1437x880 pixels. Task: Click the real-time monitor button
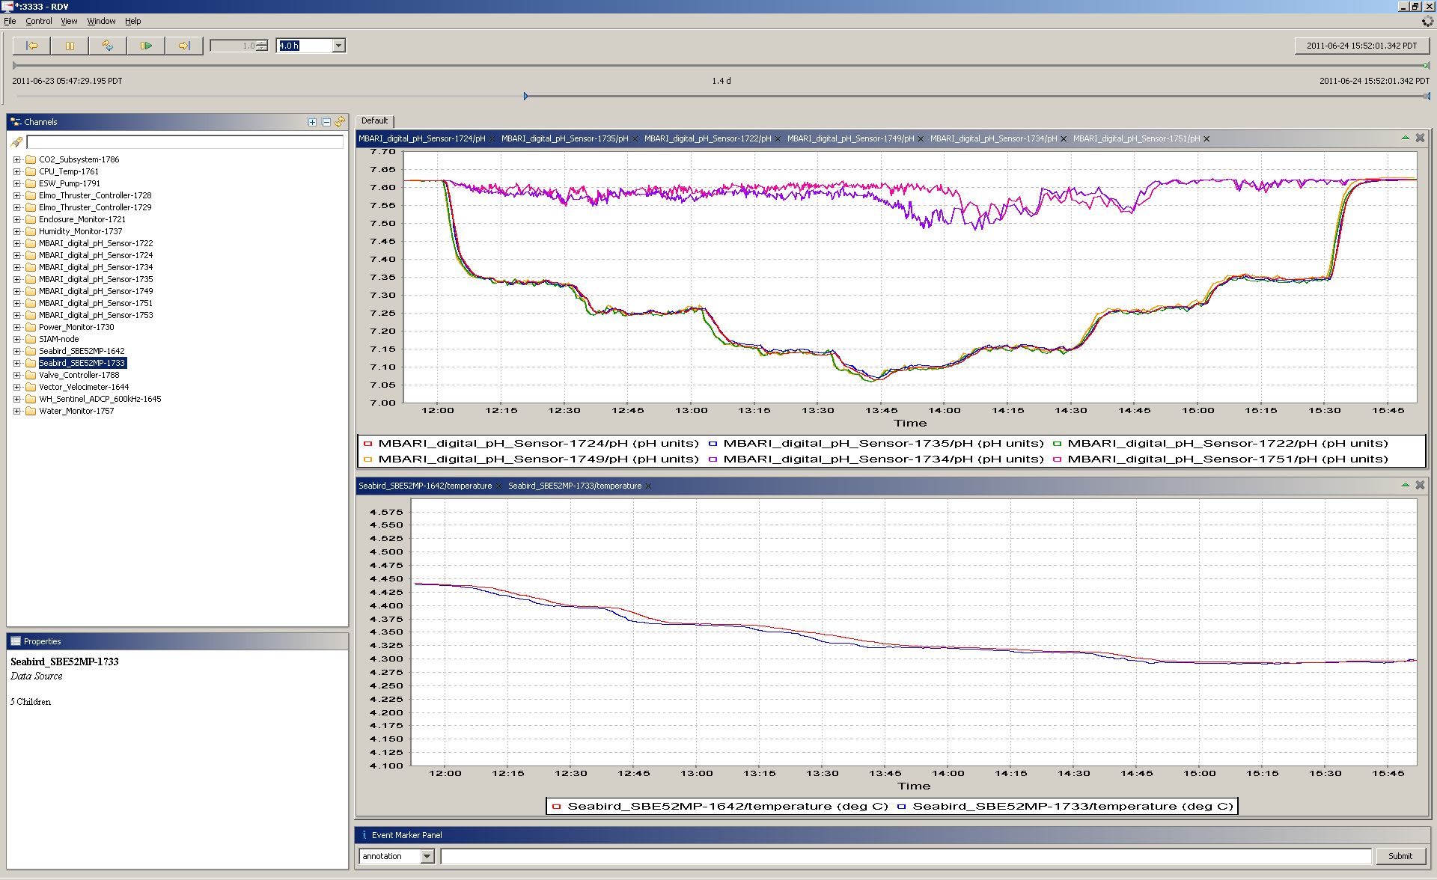pyautogui.click(x=108, y=46)
